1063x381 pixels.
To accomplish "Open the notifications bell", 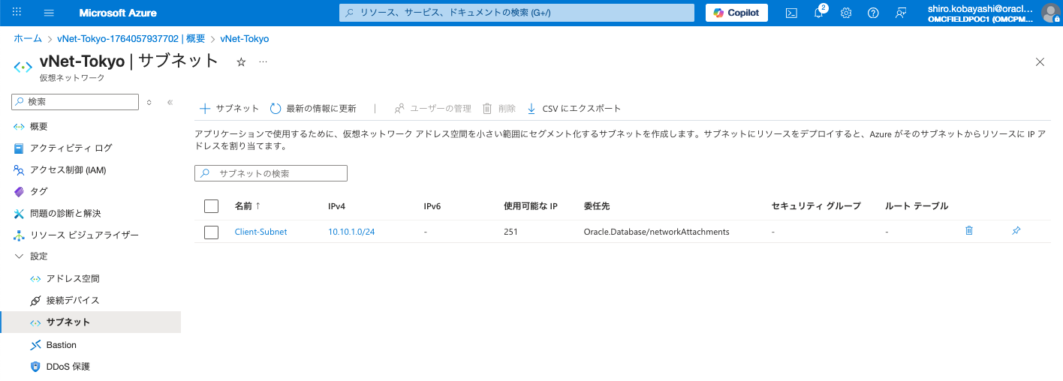I will click(x=819, y=13).
